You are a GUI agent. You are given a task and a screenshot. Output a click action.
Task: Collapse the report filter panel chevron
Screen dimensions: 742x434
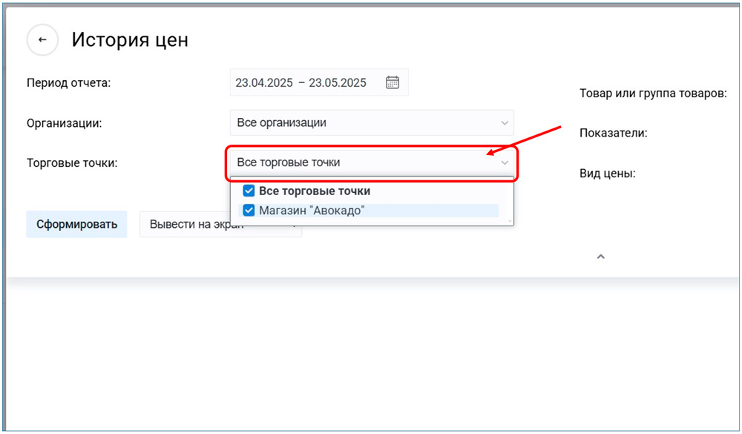[601, 257]
